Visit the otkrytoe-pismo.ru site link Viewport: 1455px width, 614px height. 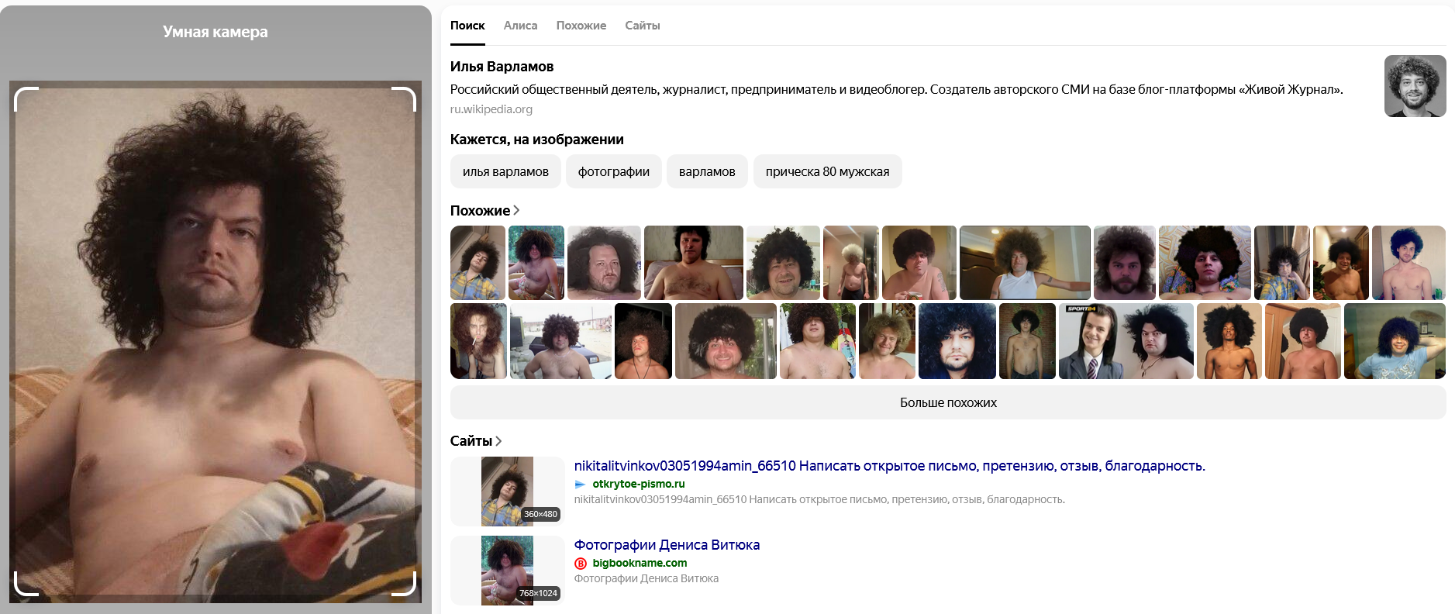(639, 484)
